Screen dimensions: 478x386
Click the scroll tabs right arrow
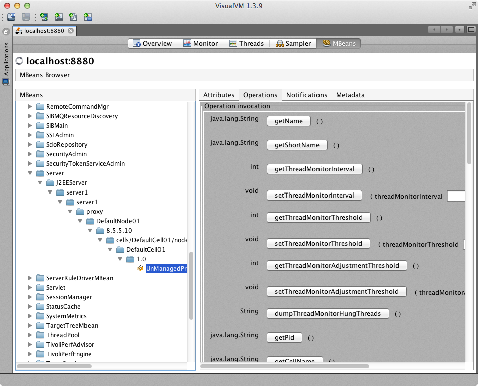point(446,29)
